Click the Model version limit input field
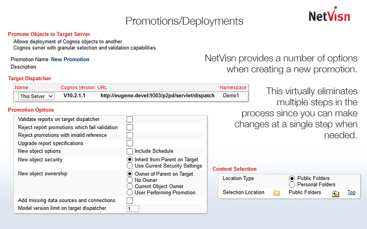367x229 pixels. tap(133, 209)
